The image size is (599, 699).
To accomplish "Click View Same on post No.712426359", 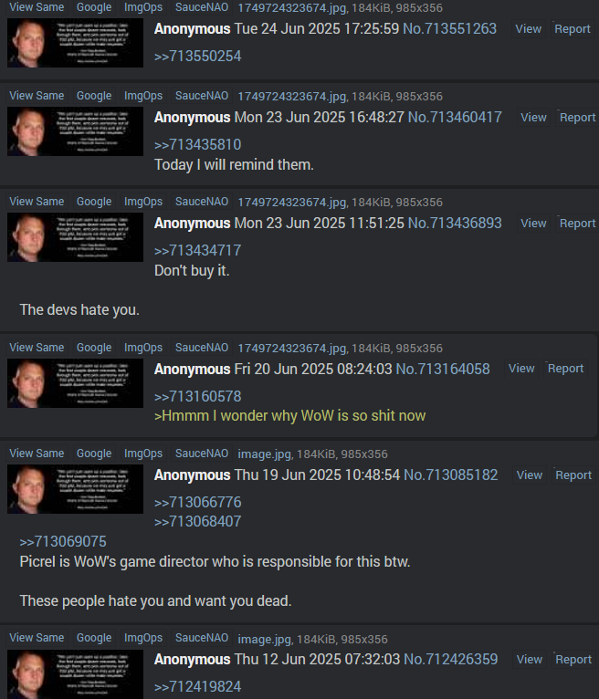I will (x=37, y=638).
